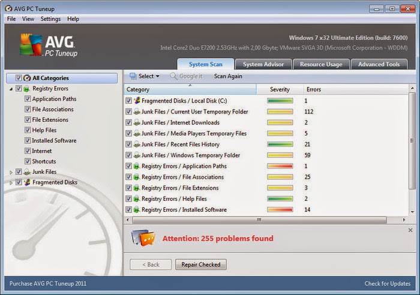
Task: Collapse the Registry Errors tree node
Action: 11,89
